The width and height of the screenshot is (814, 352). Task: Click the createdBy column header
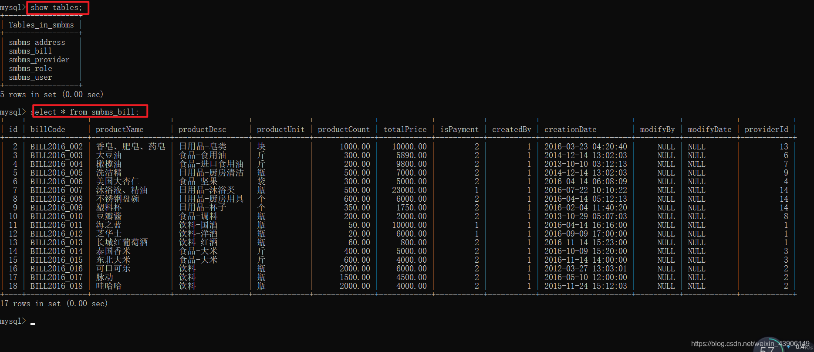click(512, 129)
